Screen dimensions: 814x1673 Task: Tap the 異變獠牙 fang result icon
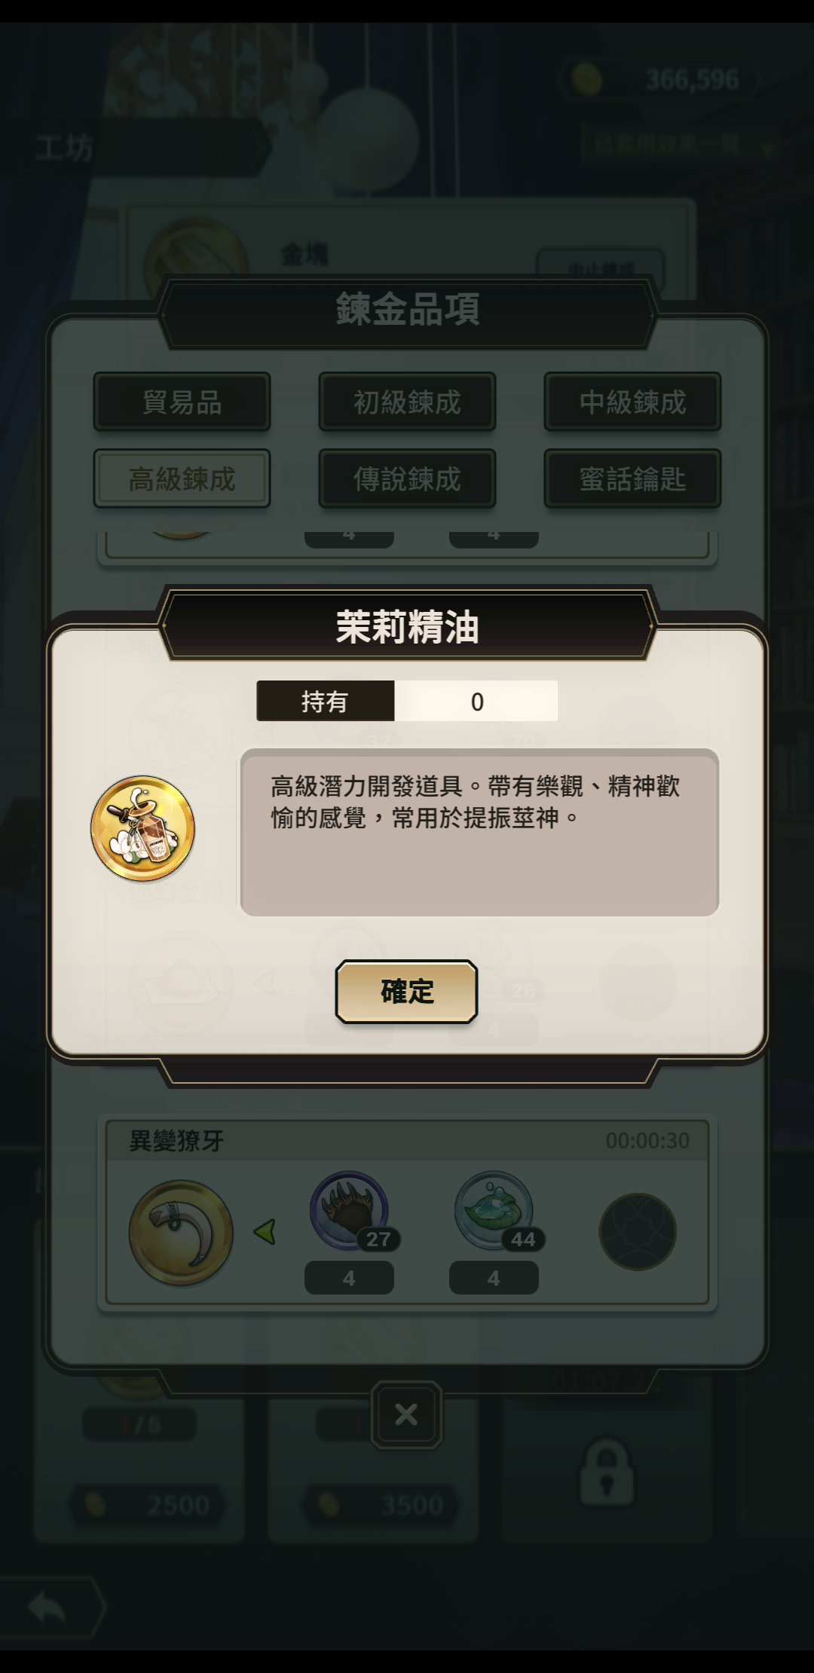click(x=181, y=1233)
